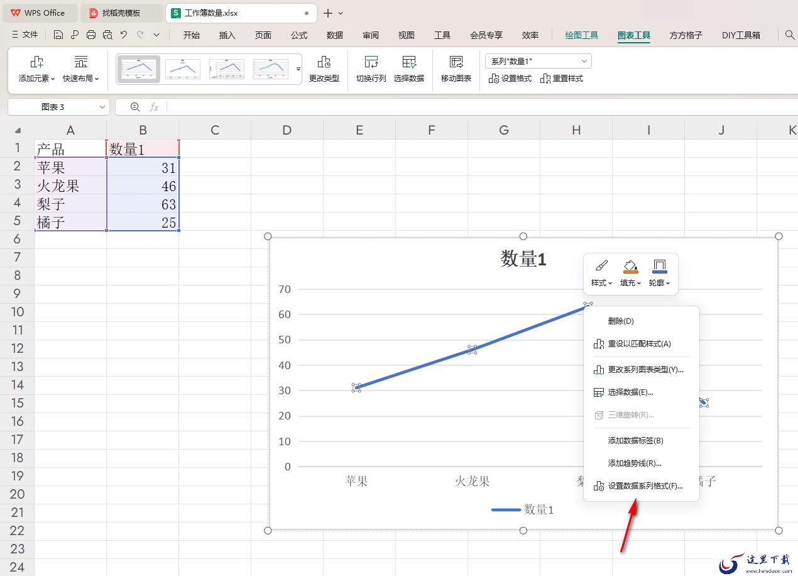Click the select-all corner triangle

coord(18,130)
